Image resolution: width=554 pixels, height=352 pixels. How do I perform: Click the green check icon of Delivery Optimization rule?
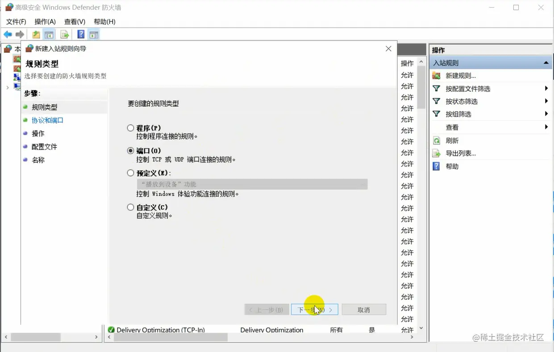pos(111,330)
